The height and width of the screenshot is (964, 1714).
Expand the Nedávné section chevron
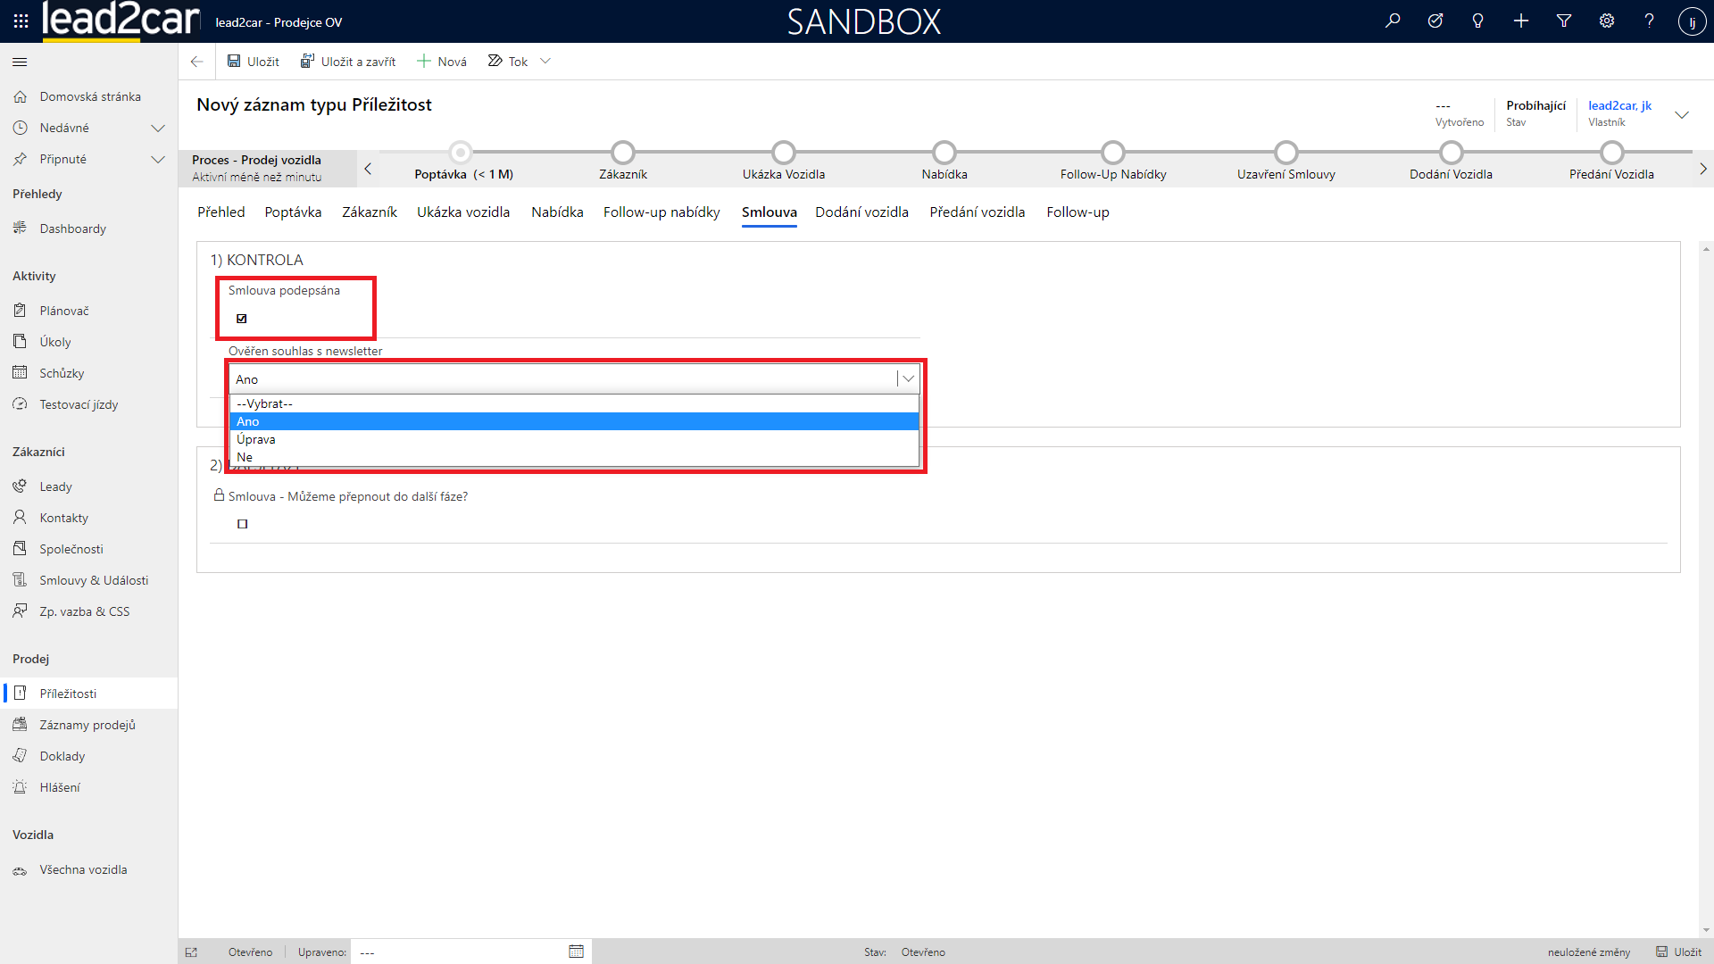[x=158, y=128]
